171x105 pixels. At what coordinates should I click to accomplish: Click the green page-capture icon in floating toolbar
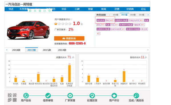pos(30,11)
